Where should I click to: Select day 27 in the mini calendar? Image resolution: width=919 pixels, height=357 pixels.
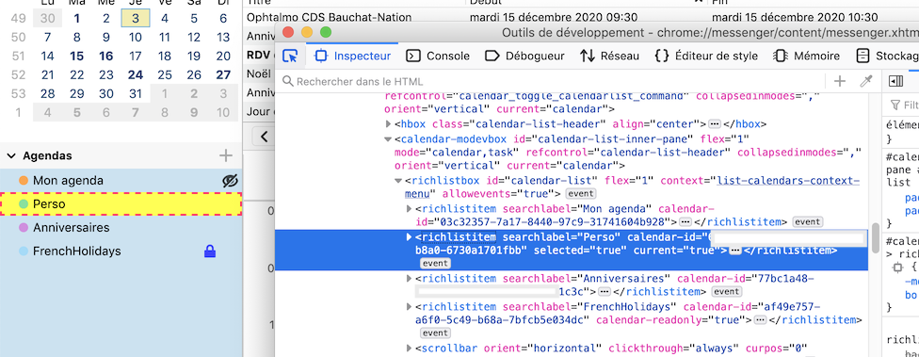pyautogui.click(x=223, y=75)
